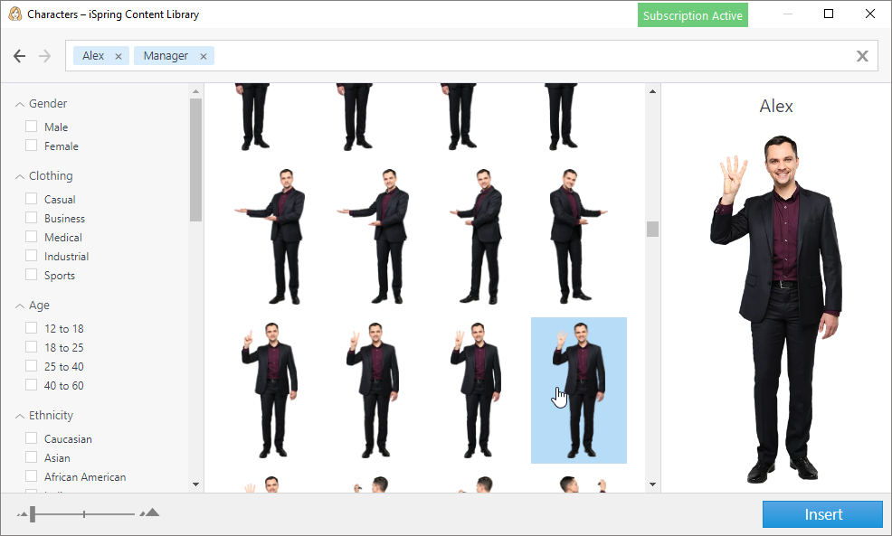Screen dimensions: 892x536
Task: Click the large thumbnail size icon
Action: [149, 512]
